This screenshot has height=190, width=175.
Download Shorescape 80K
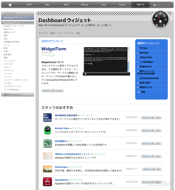152,169
